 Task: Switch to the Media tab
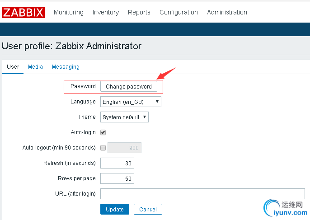pyautogui.click(x=35, y=67)
